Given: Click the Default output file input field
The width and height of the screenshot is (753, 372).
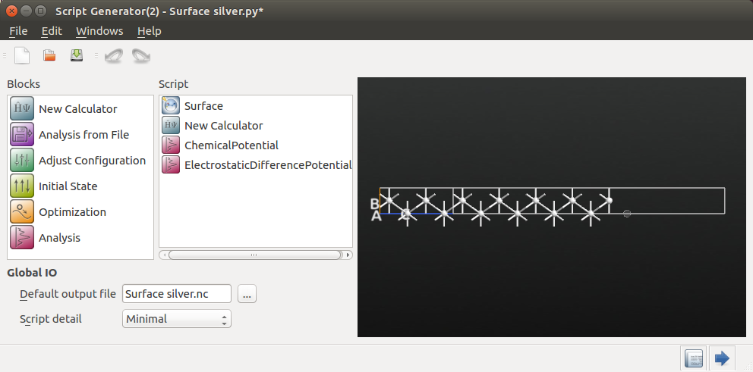Looking at the screenshot, I should pyautogui.click(x=177, y=294).
